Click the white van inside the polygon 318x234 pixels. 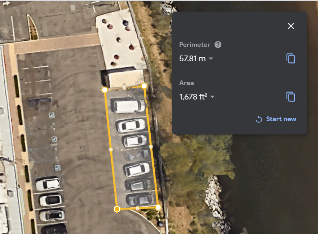pyautogui.click(x=128, y=105)
